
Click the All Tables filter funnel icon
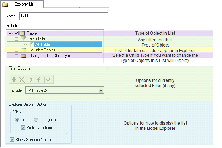point(31,44)
